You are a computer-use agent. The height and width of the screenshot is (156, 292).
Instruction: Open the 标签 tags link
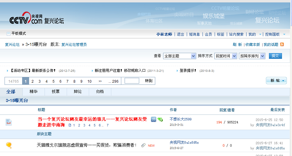click(x=220, y=34)
